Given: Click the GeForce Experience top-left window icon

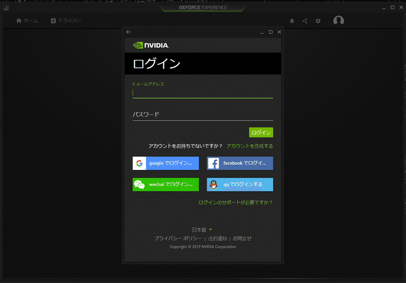Looking at the screenshot, I should click(x=6, y=8).
